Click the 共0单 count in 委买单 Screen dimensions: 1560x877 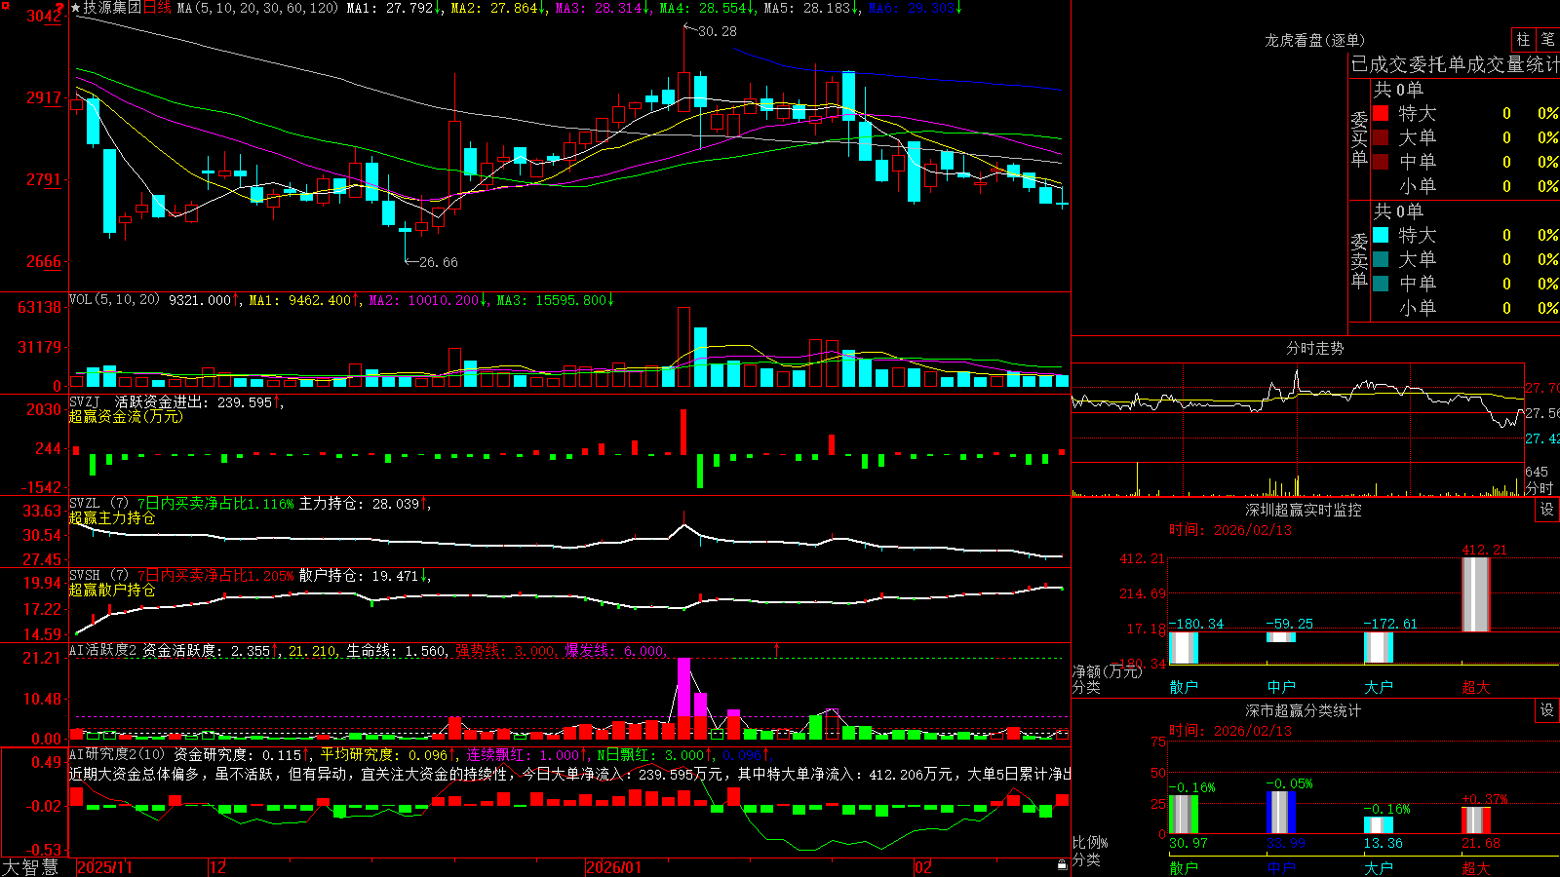(x=1398, y=90)
